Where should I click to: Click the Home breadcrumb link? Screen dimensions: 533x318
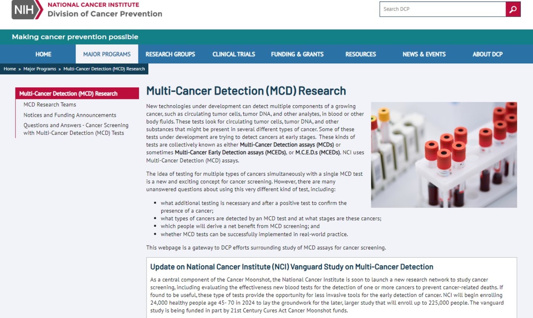[x=10, y=69]
